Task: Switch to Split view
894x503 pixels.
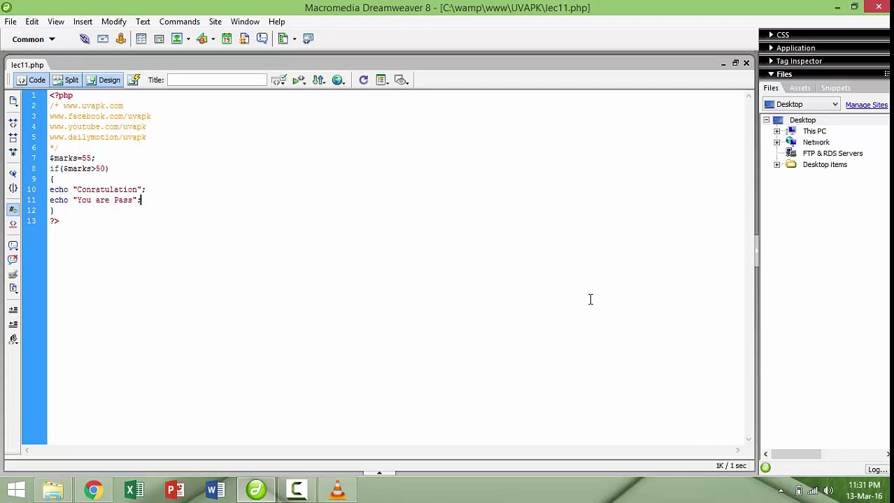Action: (x=66, y=80)
